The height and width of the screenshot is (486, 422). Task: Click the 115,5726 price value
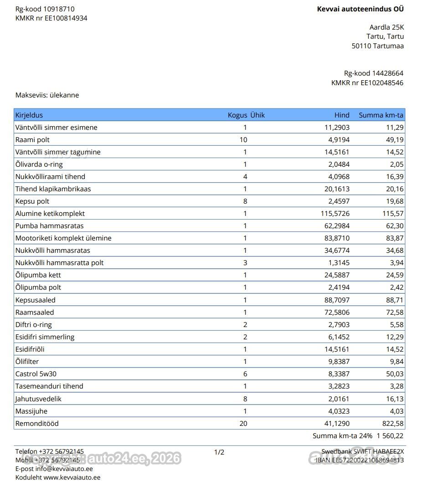point(335,214)
